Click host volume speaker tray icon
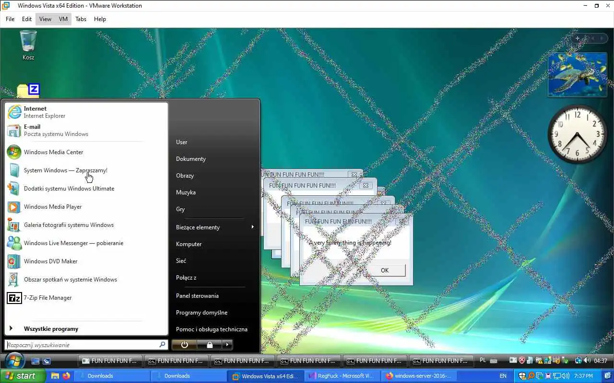The width and height of the screenshot is (614, 383). 565,376
